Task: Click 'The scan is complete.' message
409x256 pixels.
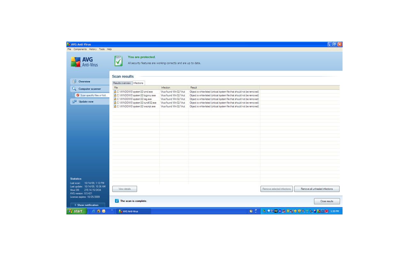Action: pyautogui.click(x=134, y=201)
